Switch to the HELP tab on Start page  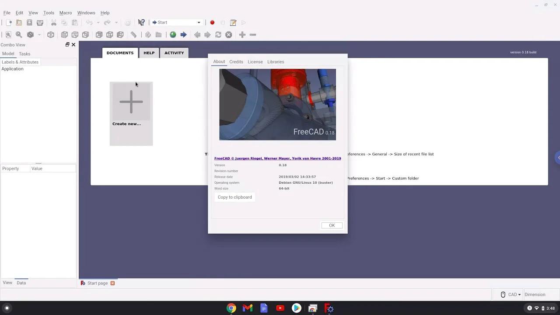149,53
